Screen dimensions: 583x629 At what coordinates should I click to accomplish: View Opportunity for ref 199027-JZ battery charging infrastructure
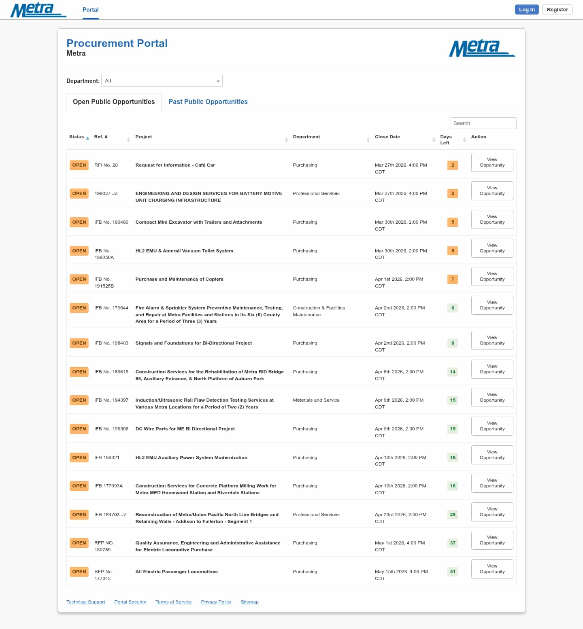[492, 191]
